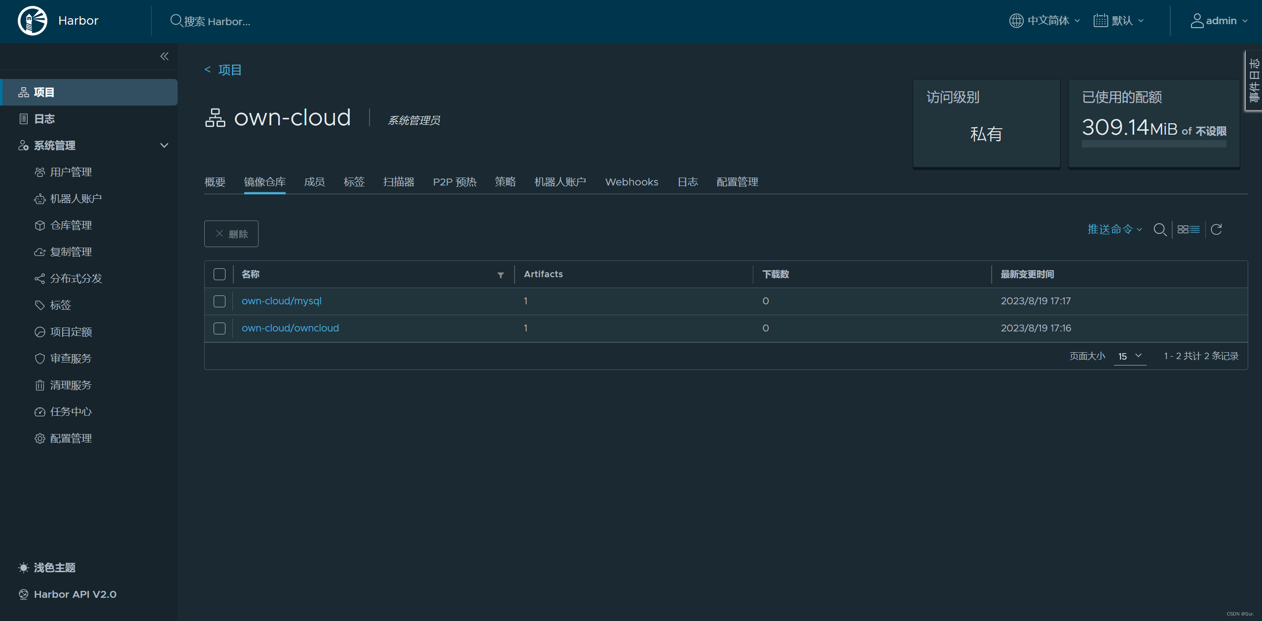
Task: Click the search magnifier icon in header
Action: pos(176,21)
